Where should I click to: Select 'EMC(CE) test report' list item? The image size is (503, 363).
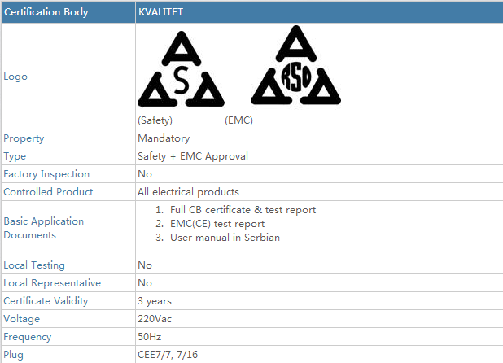[x=217, y=224]
